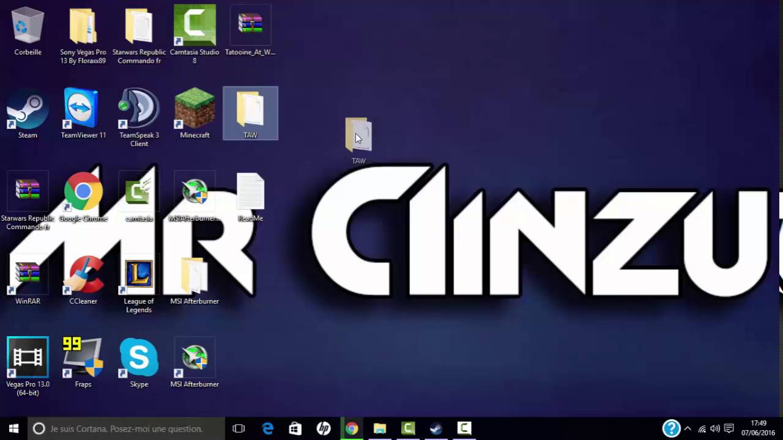The height and width of the screenshot is (440, 783).
Task: Open Microsoft Edge from the taskbar
Action: tap(267, 428)
